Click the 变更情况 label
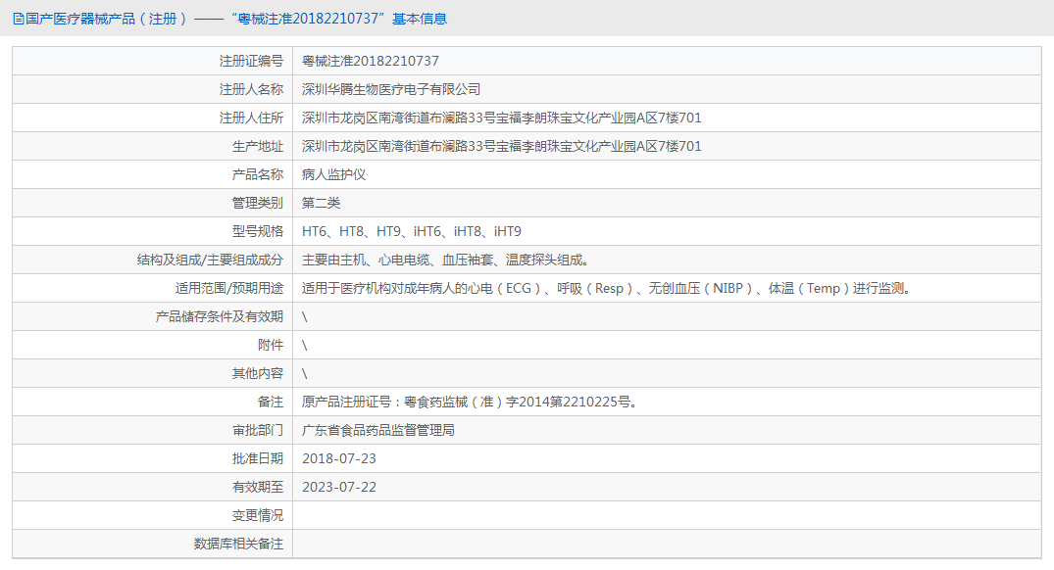This screenshot has height=570, width=1054. (x=258, y=515)
